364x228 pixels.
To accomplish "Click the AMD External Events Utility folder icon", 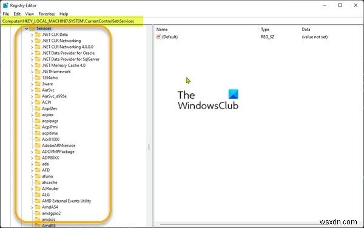I will [38, 201].
